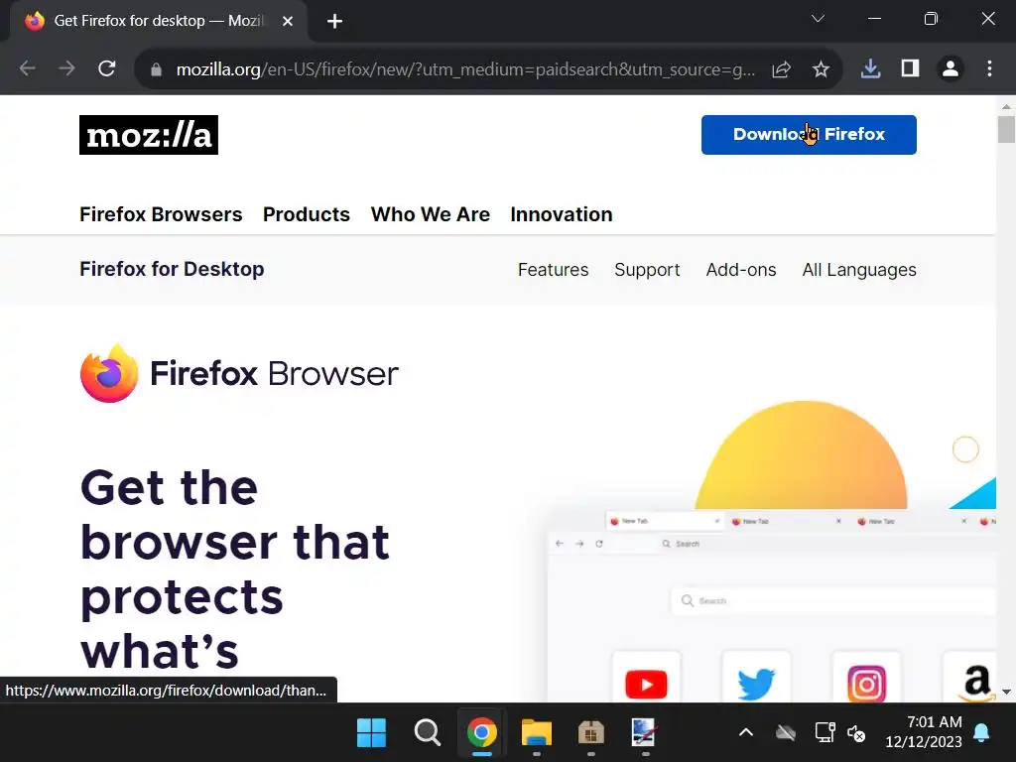Screen dimensions: 1016x762
Task: Open the Chrome profile avatar icon
Action: click(950, 68)
